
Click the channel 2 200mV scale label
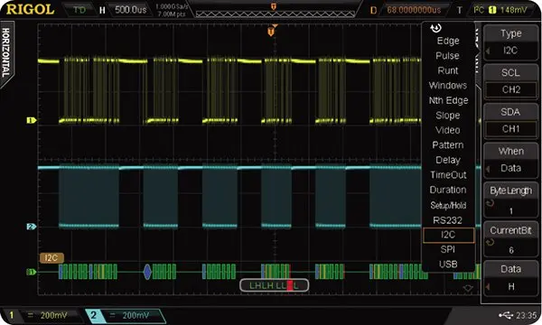click(x=135, y=315)
